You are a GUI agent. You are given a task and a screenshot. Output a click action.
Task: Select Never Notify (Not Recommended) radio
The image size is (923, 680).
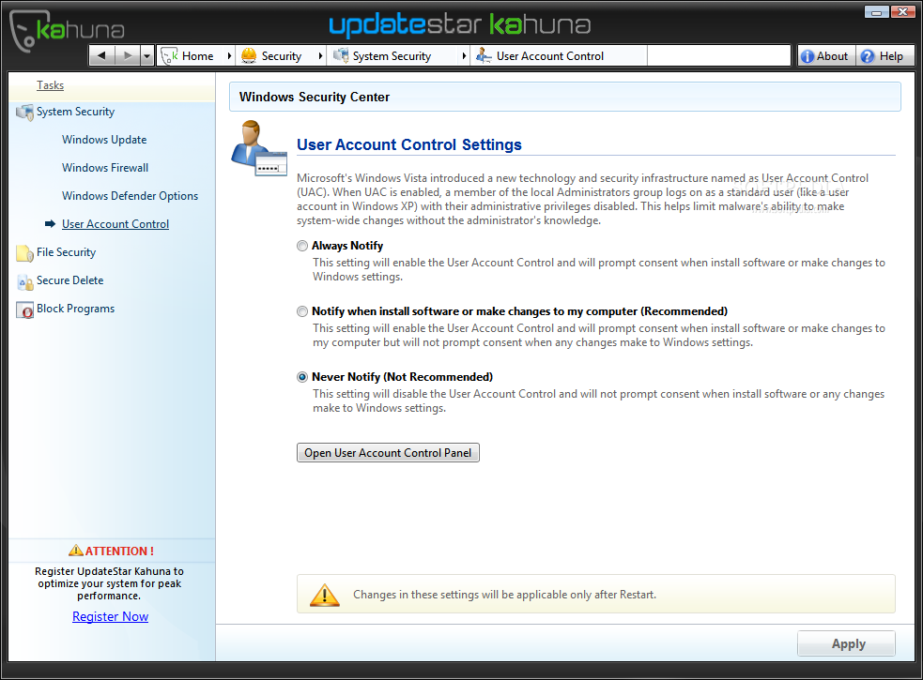pos(302,377)
